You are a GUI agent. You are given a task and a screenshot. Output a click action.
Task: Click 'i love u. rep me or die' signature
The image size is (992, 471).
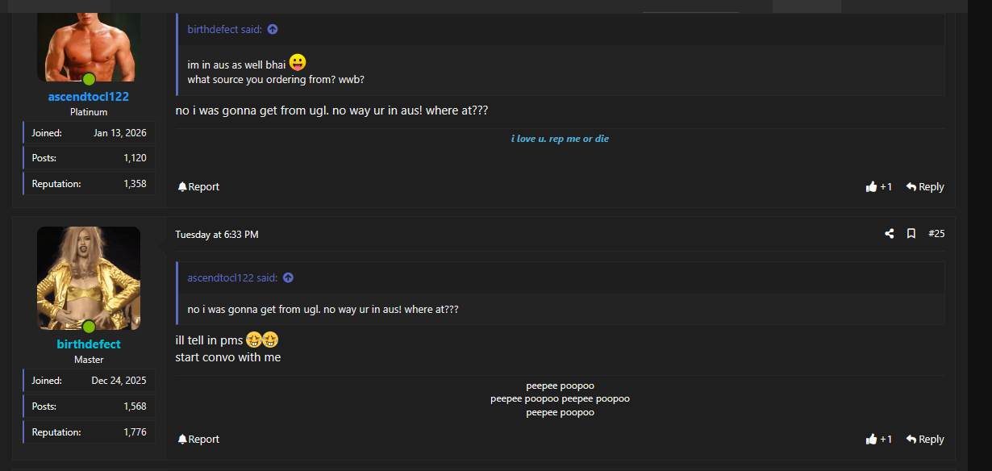point(560,139)
